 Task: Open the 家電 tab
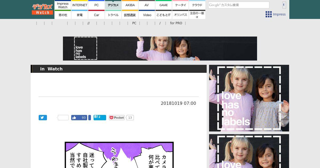coord(80,14)
